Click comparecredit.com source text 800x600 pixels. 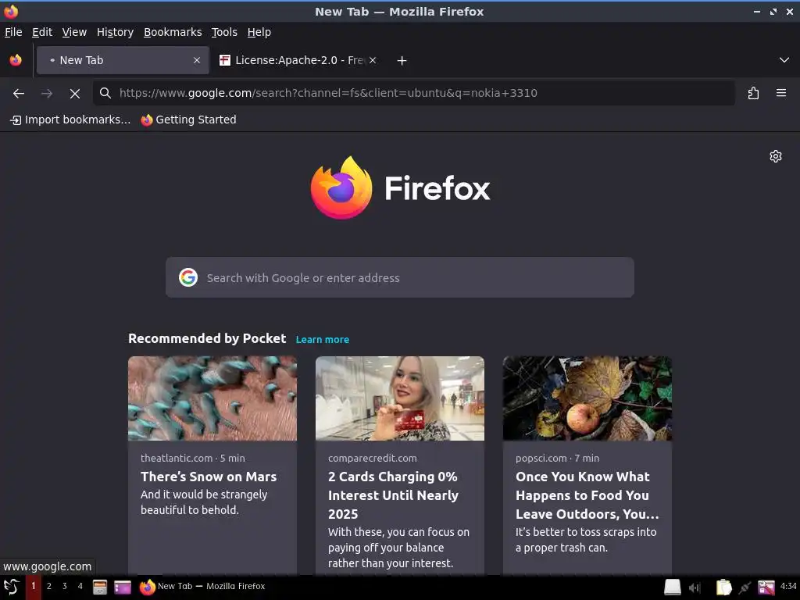click(373, 458)
